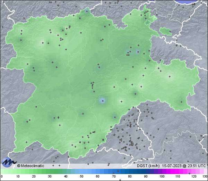Click the 90 label on the wind scale
The image size is (208, 181).
click(146, 176)
